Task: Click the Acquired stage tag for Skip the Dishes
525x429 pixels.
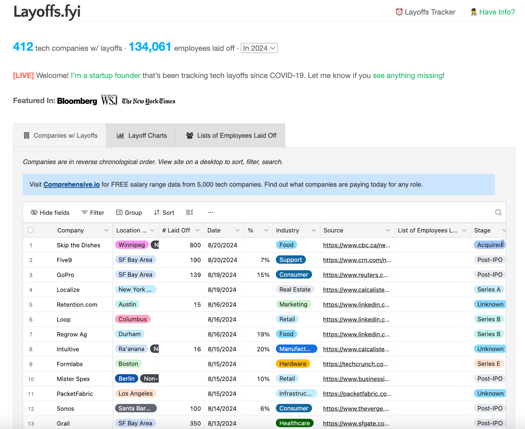Action: 490,245
